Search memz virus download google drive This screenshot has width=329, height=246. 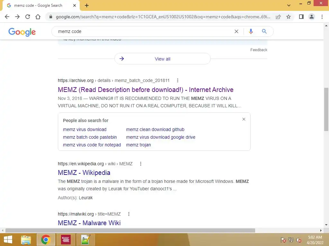(161, 137)
